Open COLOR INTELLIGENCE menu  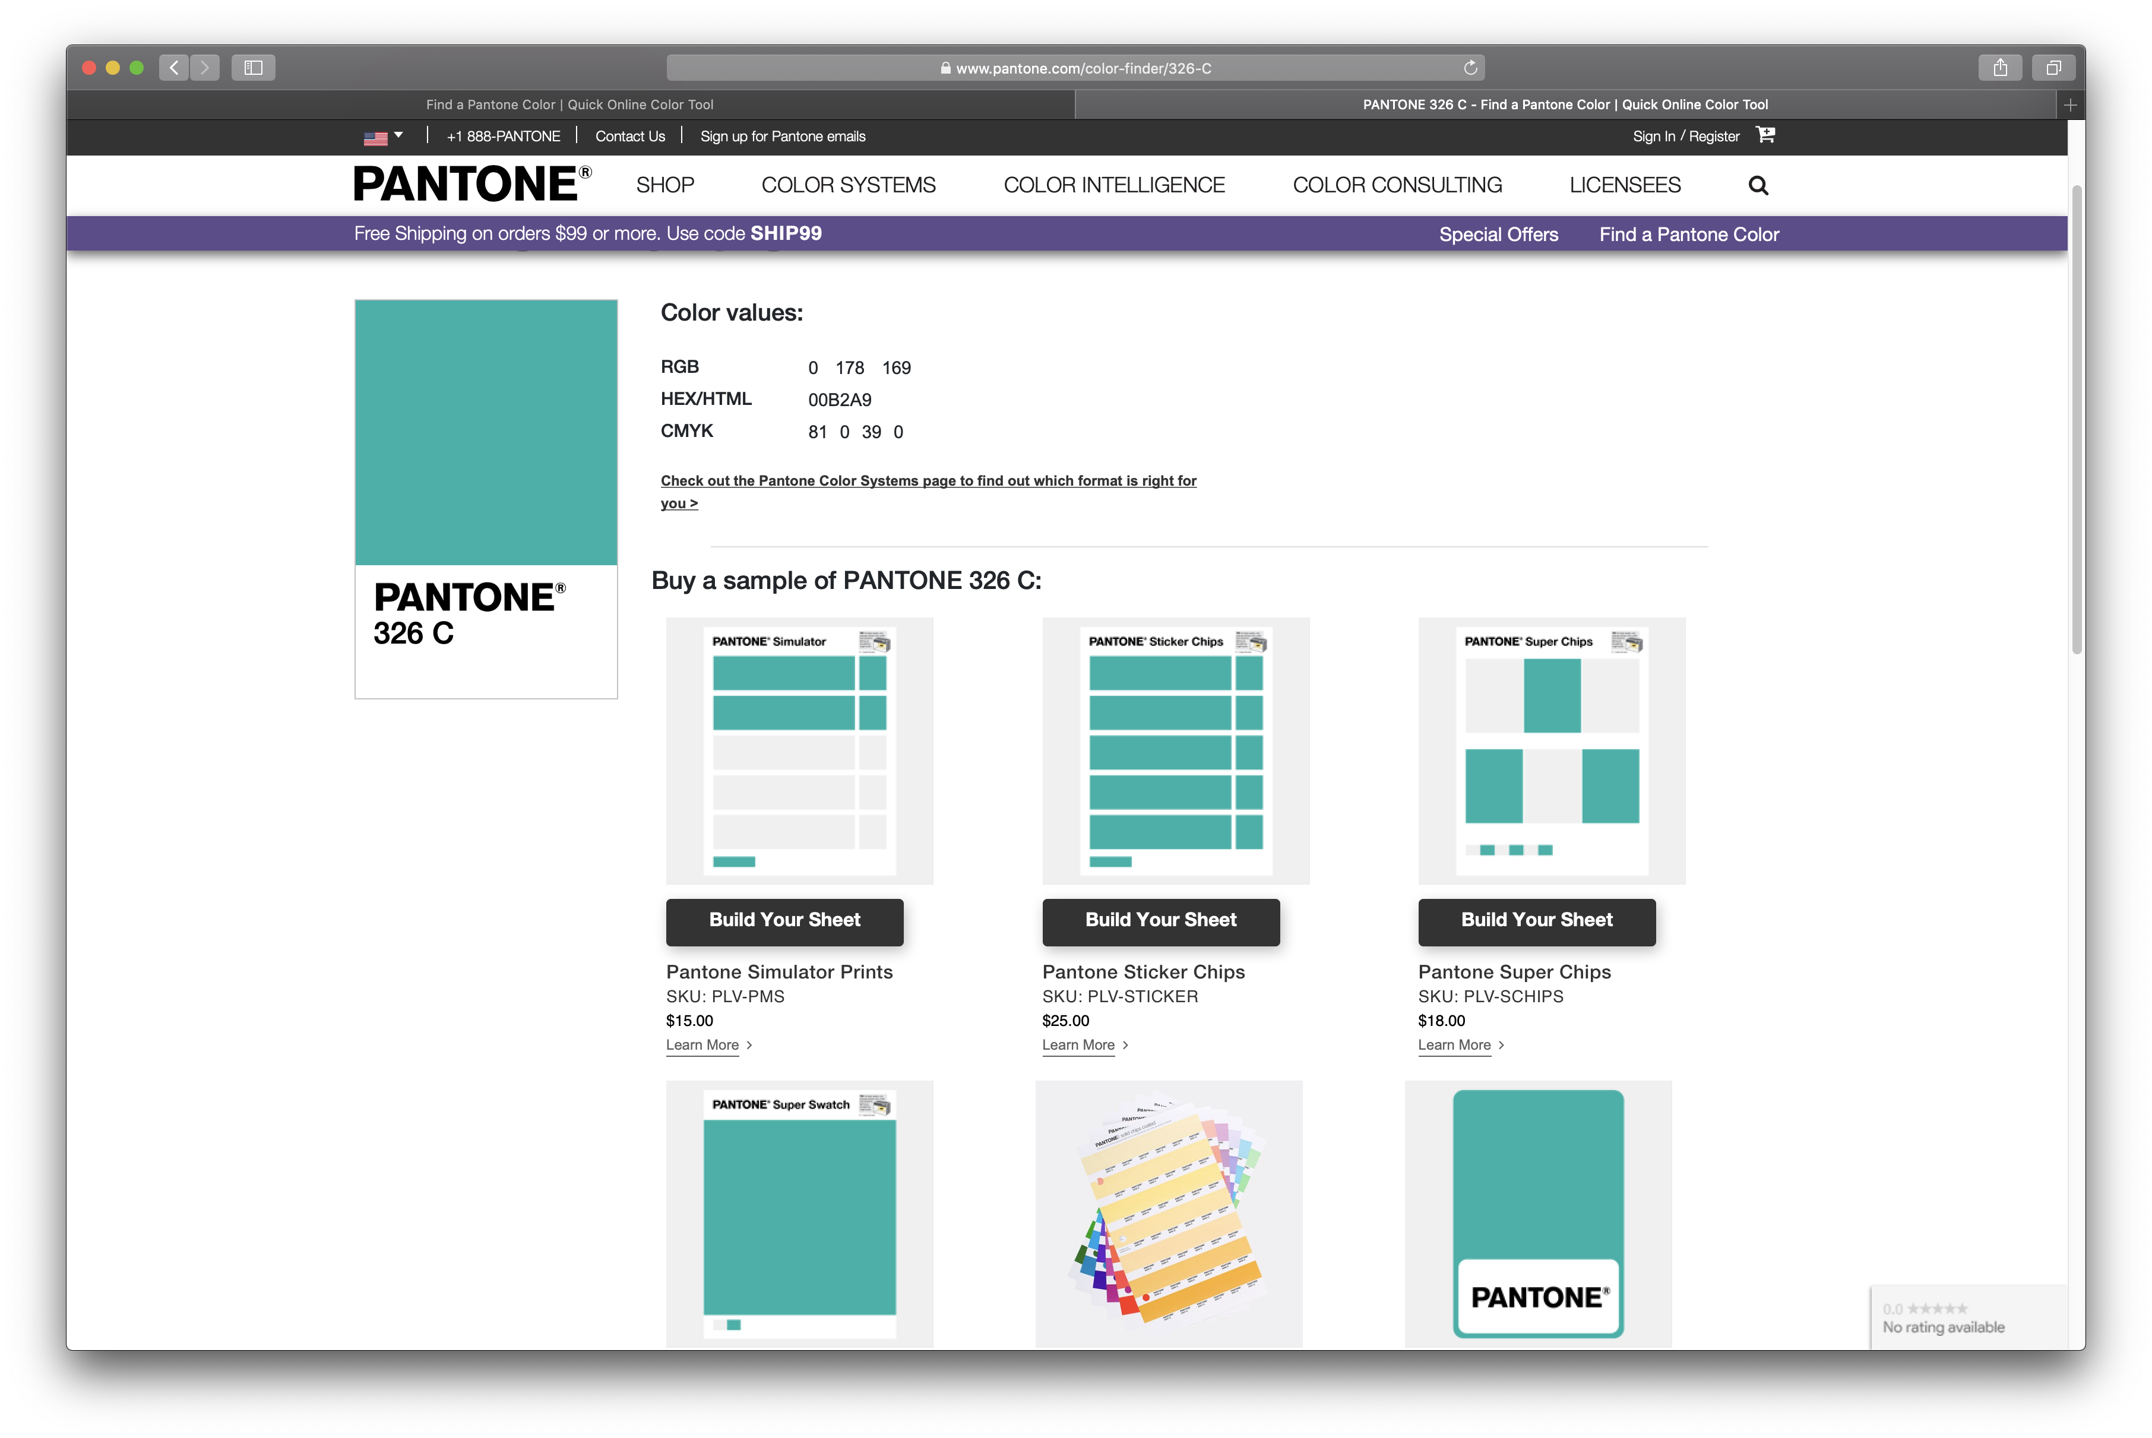[x=1113, y=185]
